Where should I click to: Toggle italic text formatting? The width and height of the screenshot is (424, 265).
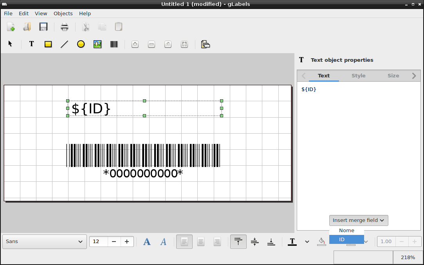coord(163,242)
